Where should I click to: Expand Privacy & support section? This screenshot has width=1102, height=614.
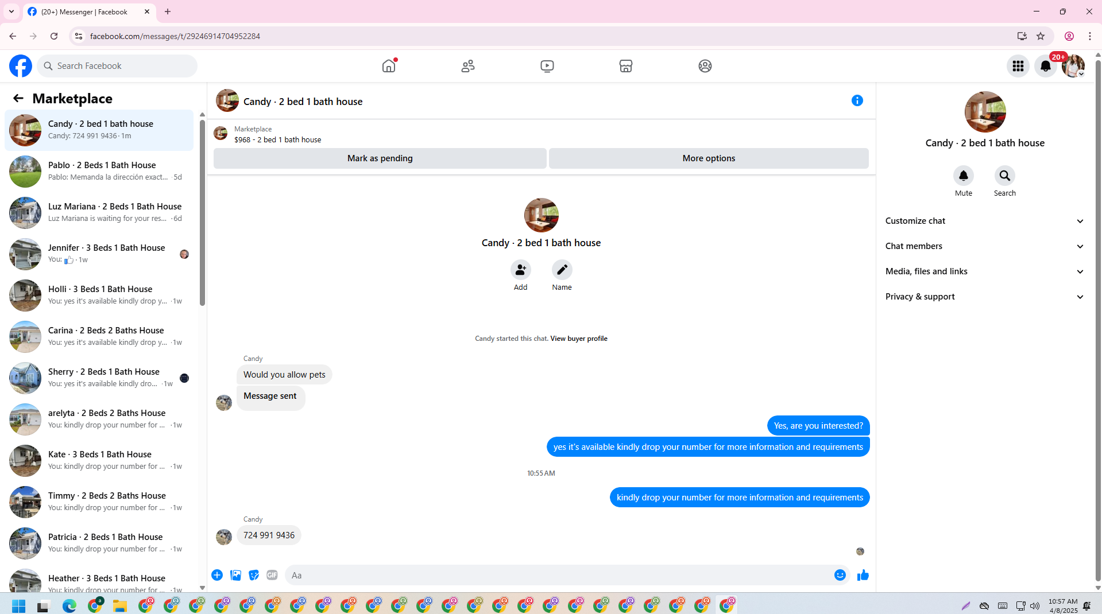(985, 297)
